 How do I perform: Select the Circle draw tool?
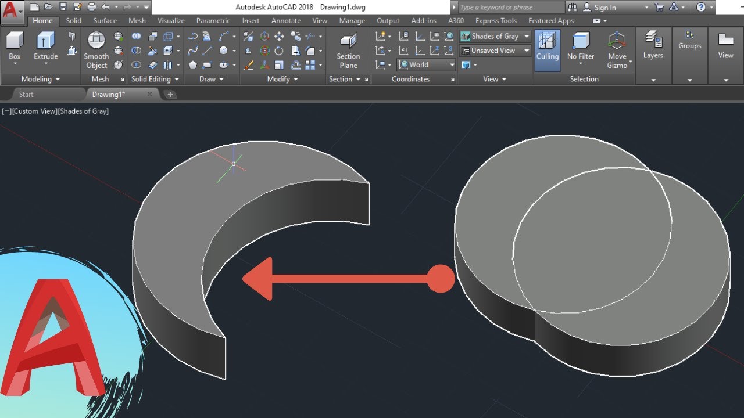pos(224,51)
